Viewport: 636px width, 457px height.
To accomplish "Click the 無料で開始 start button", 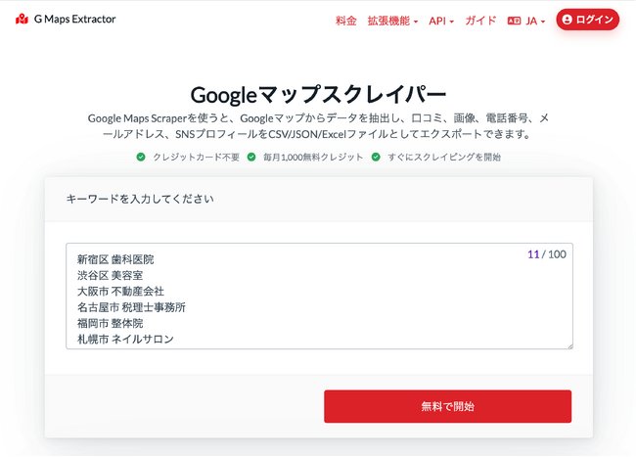I will point(447,406).
